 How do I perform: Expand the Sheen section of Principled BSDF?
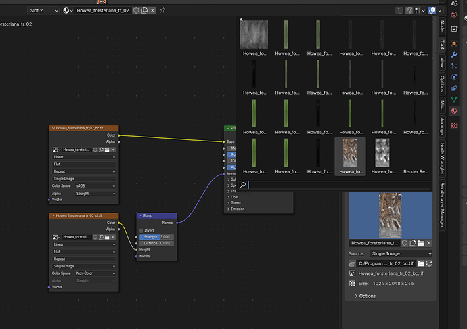click(x=234, y=203)
